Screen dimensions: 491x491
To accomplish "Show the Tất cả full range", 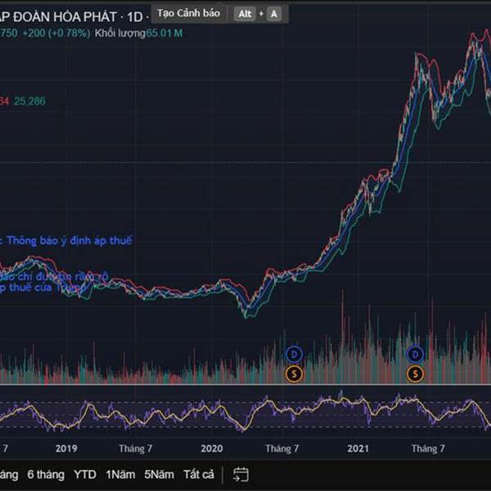I will pyautogui.click(x=199, y=475).
